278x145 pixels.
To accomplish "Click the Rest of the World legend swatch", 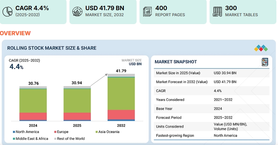I will tap(55, 139).
